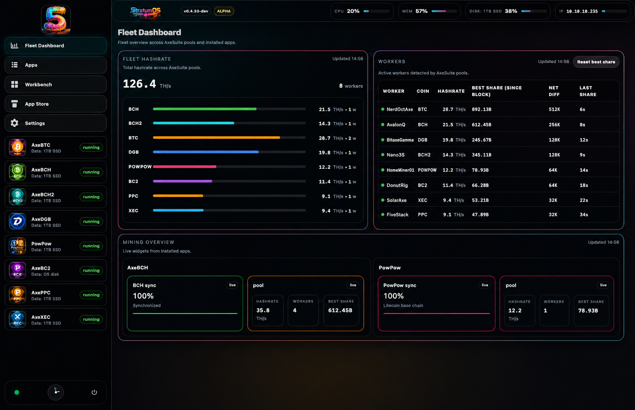Screen dimensions: 635x410
Task: Click the WORKER column header
Action: 393,91
